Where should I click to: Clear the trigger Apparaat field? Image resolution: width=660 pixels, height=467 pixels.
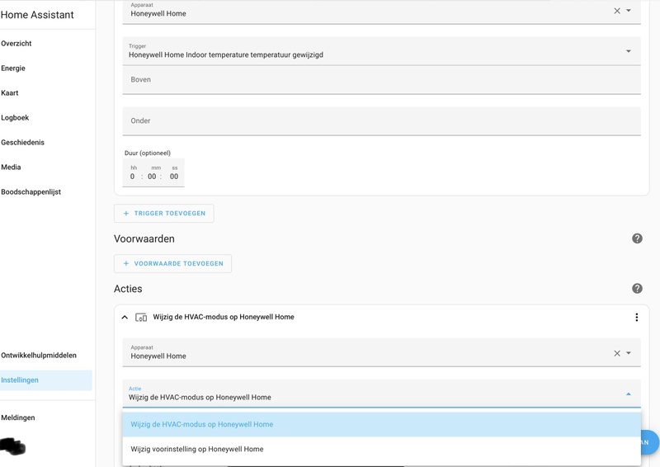point(617,11)
